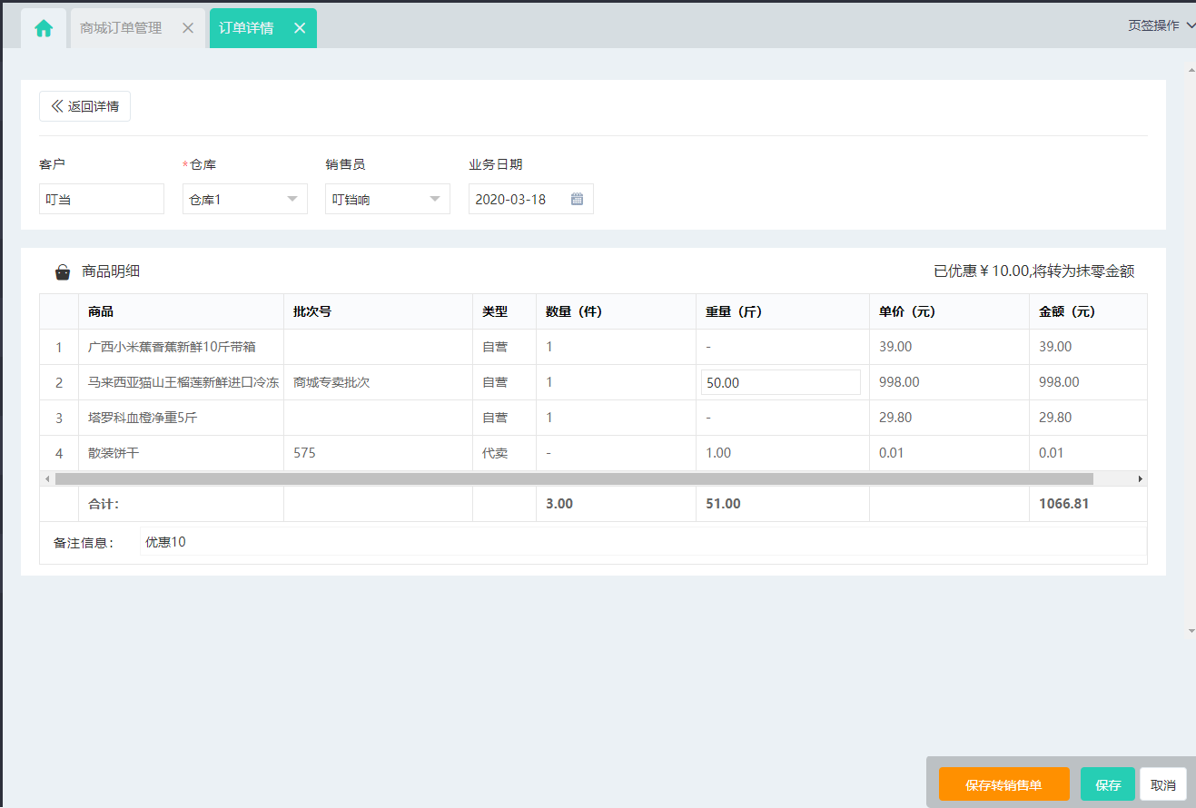Close the 订单详情 tab
Image resolution: width=1196 pixels, height=808 pixels.
299,28
